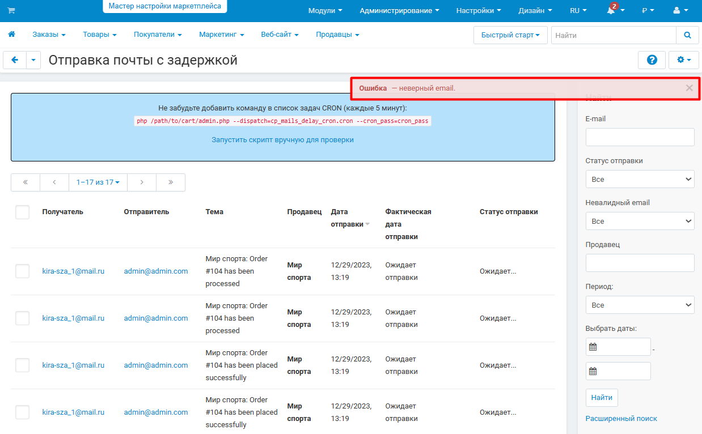Open the Товары menu
The image size is (702, 434).
coord(100,35)
